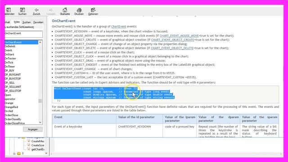Click the Event table column header
Viewport: 288px width, 162px height.
[84, 119]
